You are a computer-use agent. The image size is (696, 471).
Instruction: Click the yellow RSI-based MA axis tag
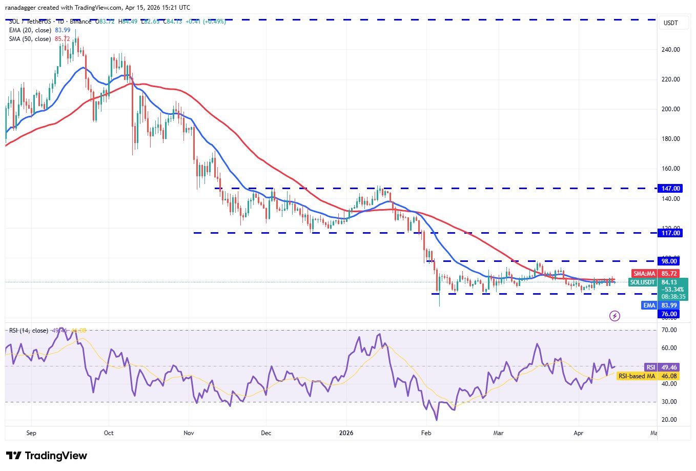[637, 376]
